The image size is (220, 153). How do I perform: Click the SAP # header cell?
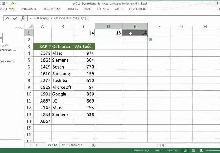[42, 47]
